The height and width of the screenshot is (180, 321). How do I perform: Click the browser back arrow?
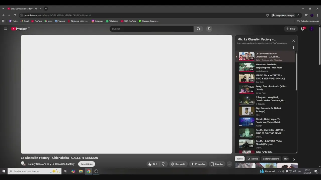click(3, 15)
